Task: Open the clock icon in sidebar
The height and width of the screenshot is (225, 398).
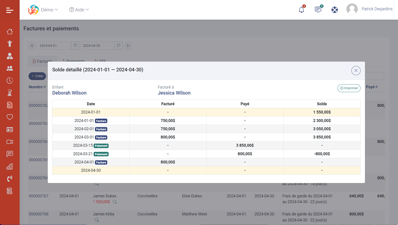Action: click(10, 80)
